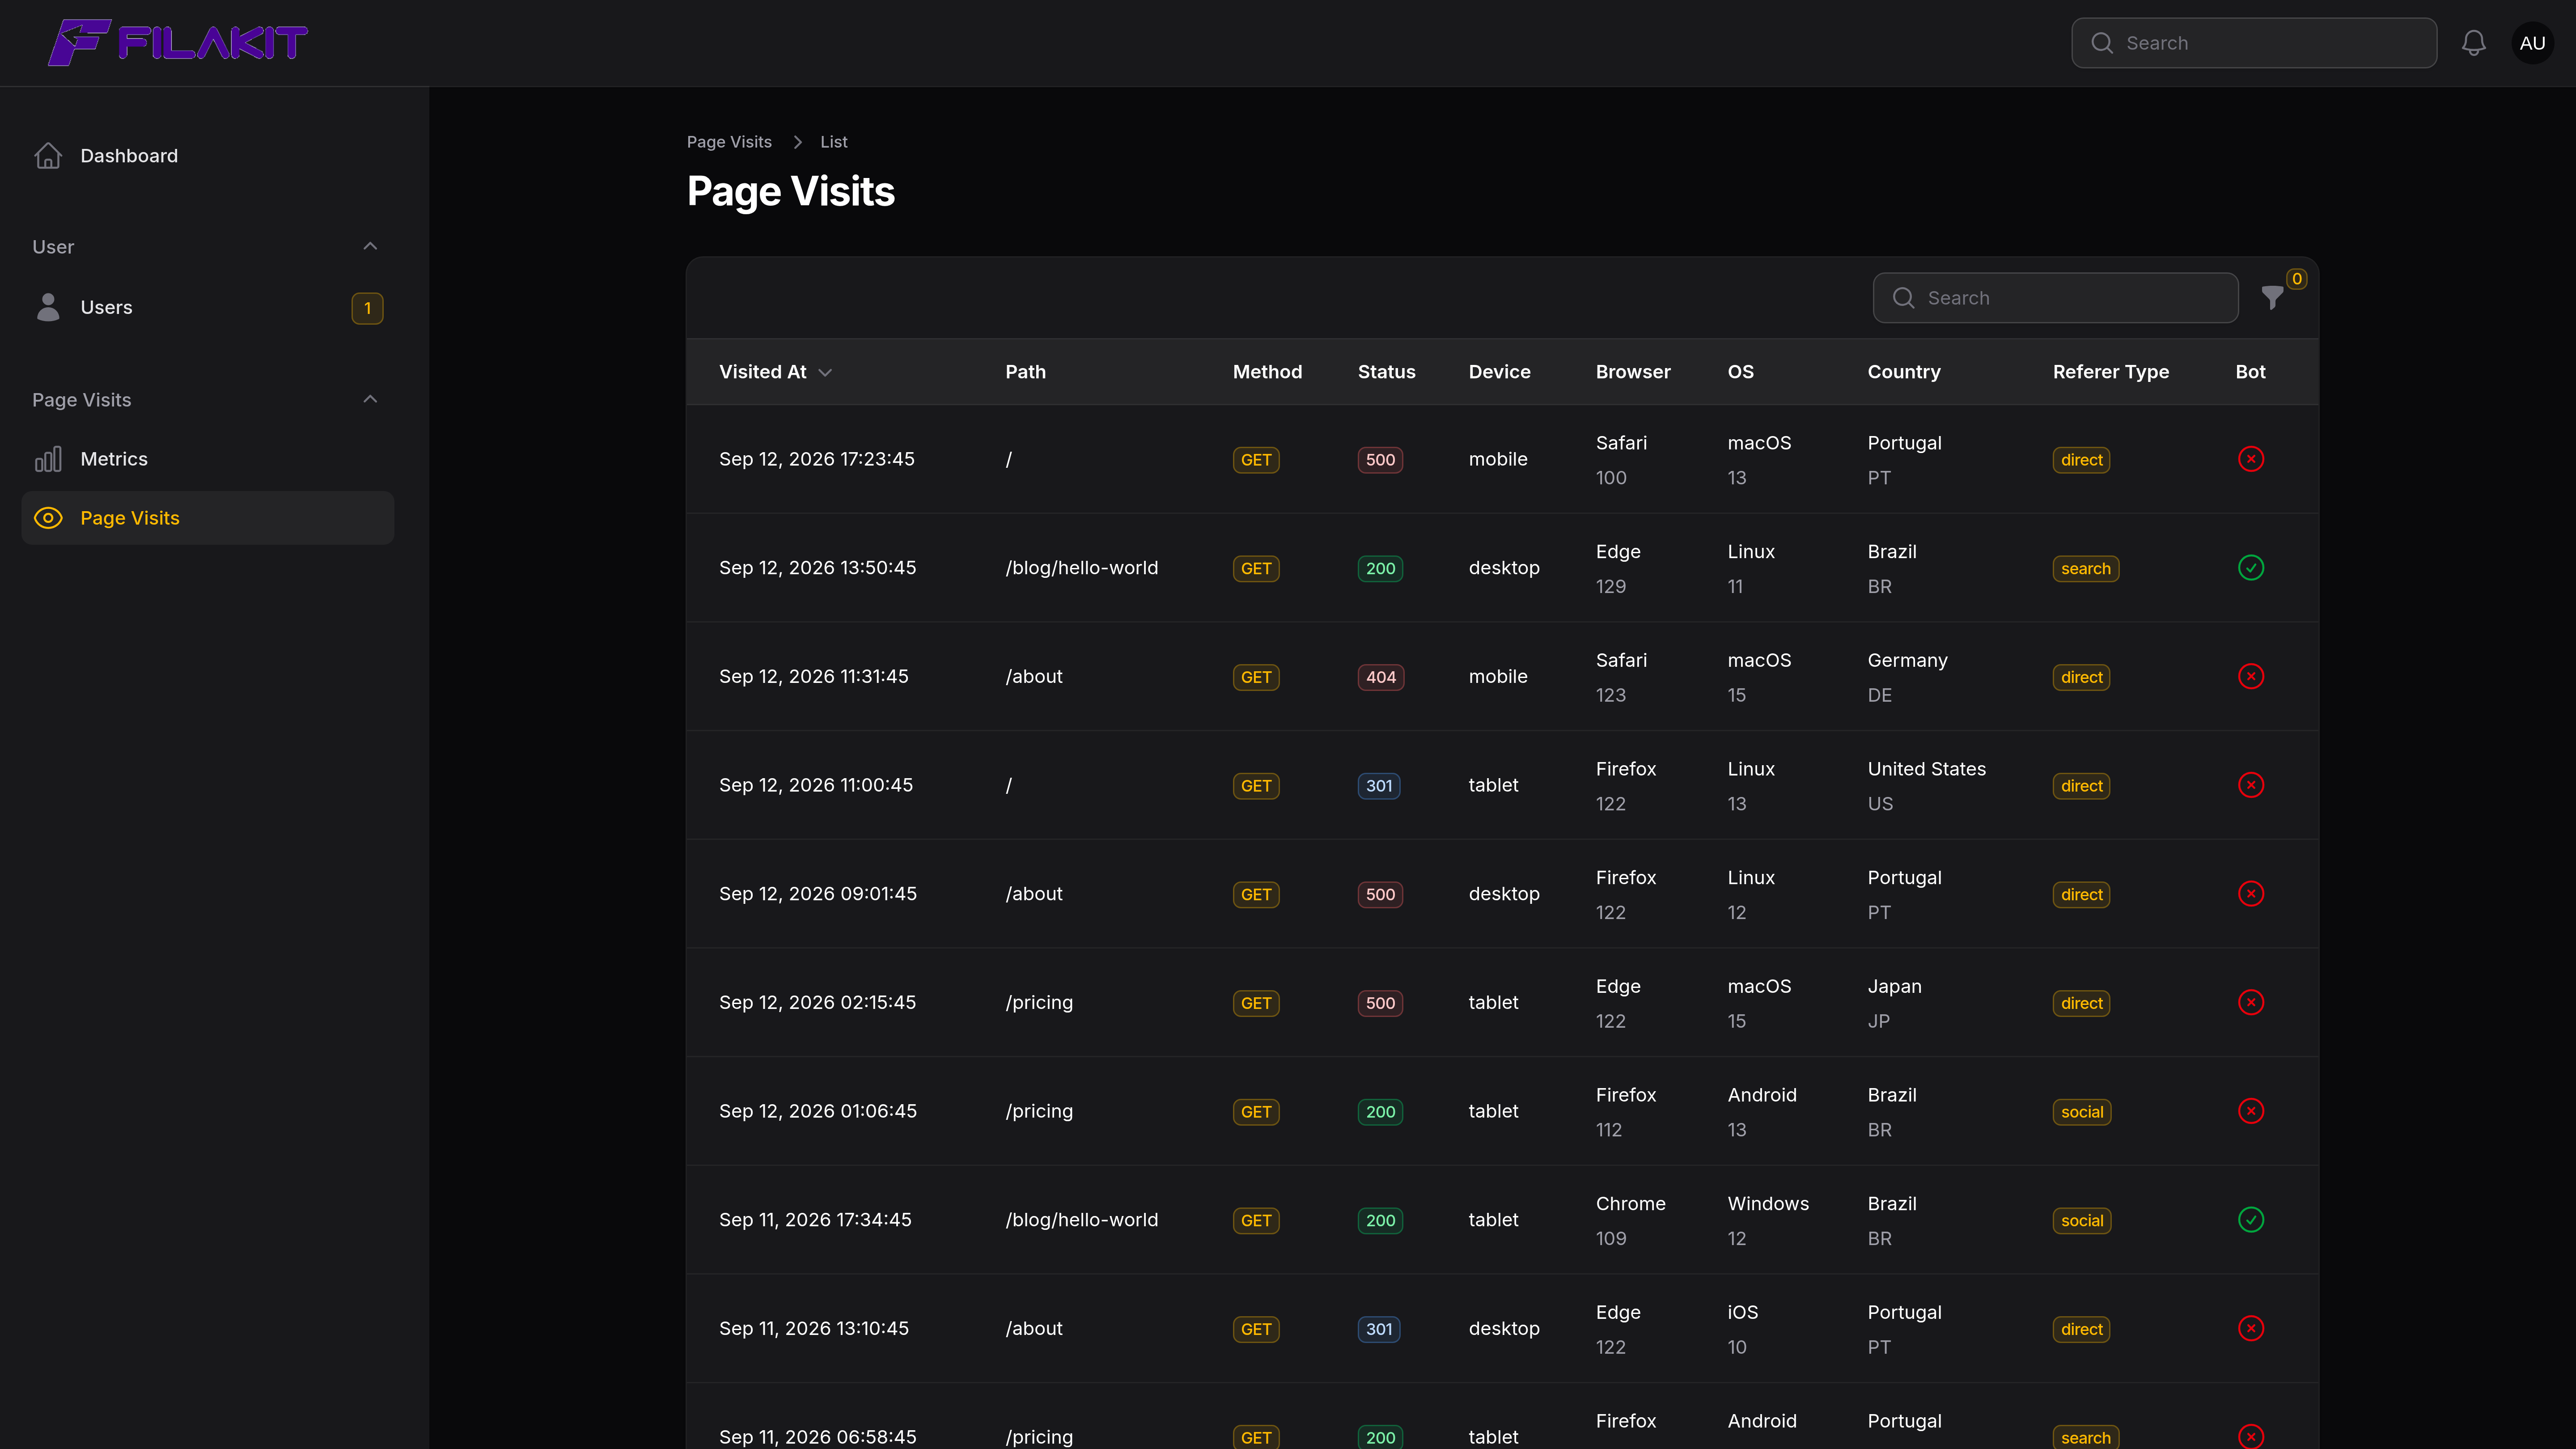
Task: Click the Browser column header
Action: [1632, 372]
